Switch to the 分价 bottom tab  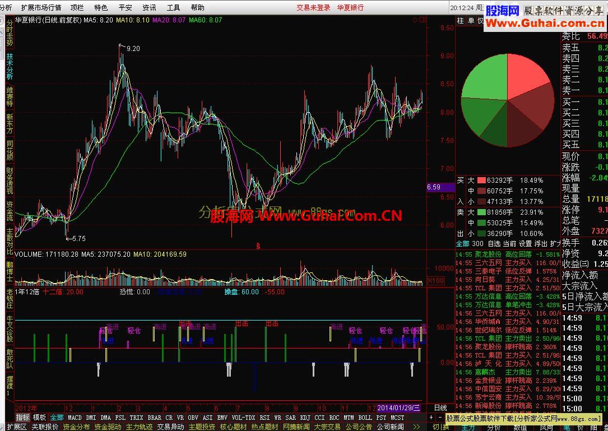494,427
